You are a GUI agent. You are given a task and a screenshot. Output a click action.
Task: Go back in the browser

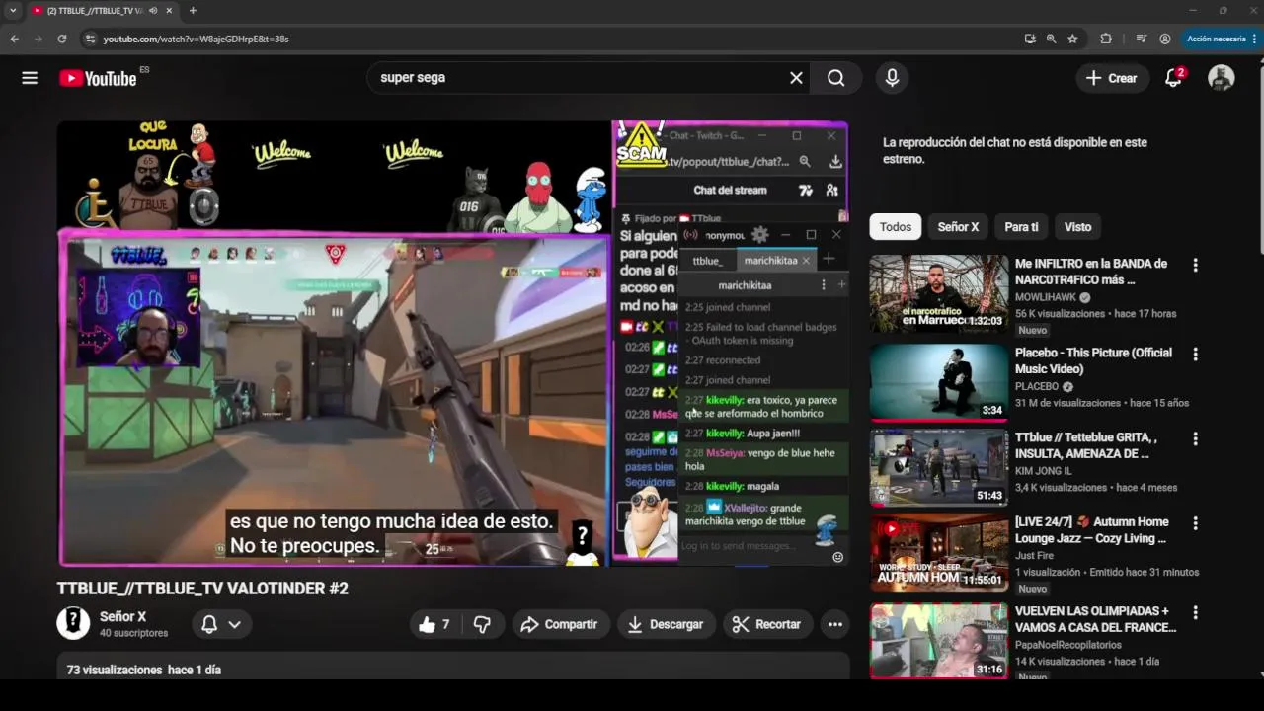[x=15, y=39]
